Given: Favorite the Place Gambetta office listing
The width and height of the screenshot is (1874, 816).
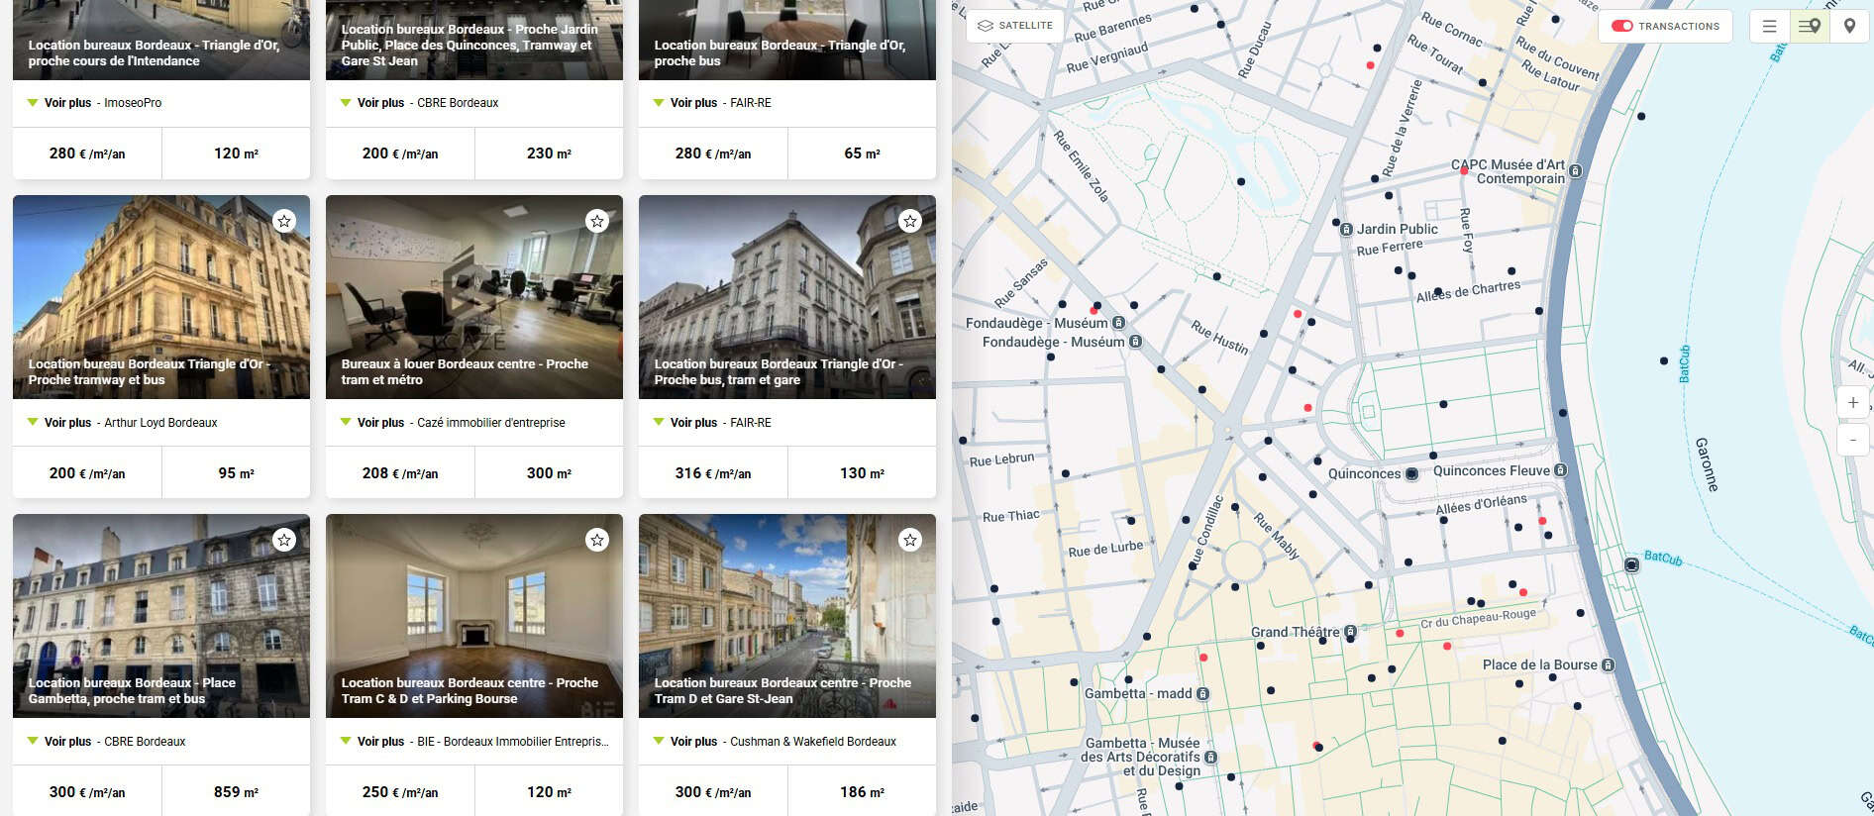Looking at the screenshot, I should click(x=284, y=540).
